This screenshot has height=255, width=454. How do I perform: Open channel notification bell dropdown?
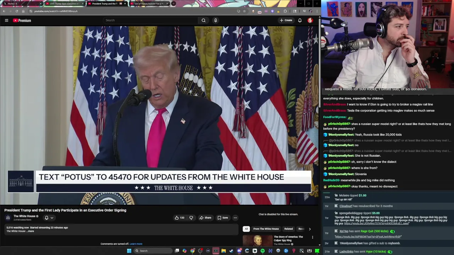[49, 218]
